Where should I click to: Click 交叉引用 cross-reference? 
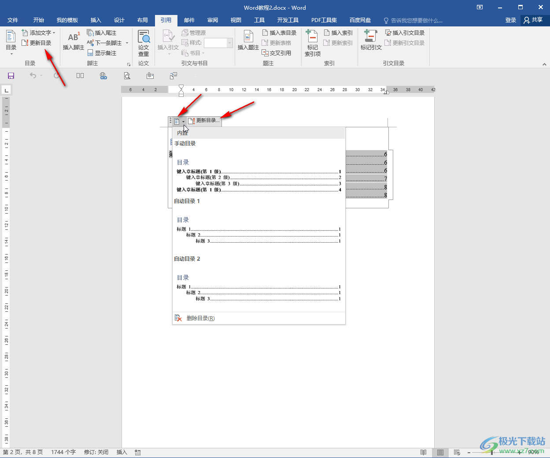[277, 53]
